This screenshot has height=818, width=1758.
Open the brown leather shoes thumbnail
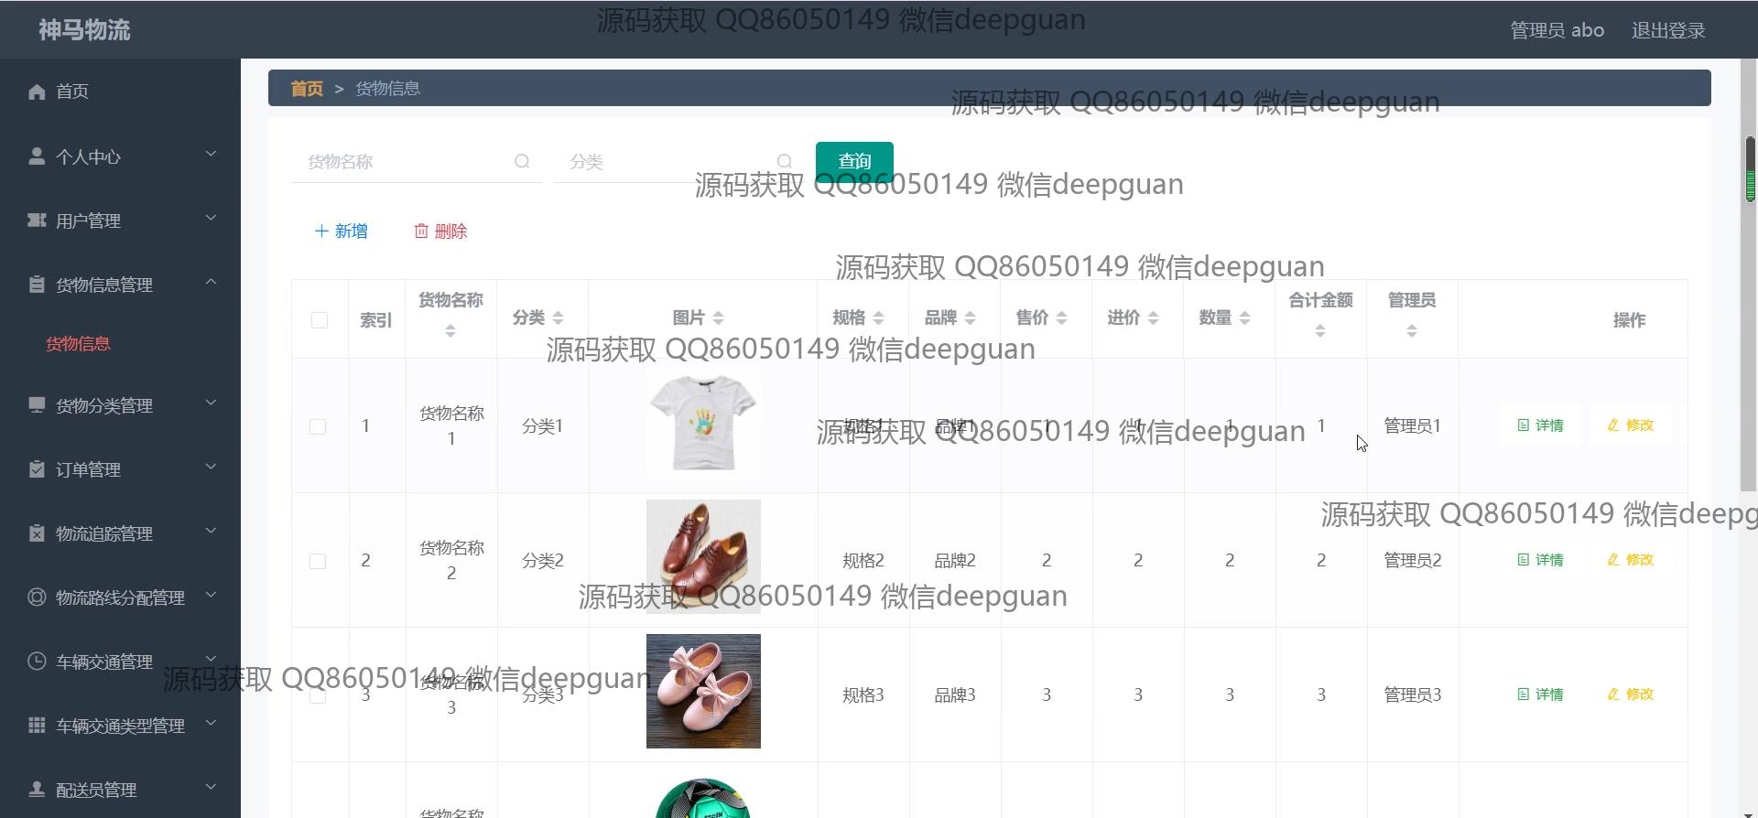[x=703, y=556]
